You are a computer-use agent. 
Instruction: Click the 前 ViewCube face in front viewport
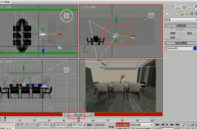(151, 16)
